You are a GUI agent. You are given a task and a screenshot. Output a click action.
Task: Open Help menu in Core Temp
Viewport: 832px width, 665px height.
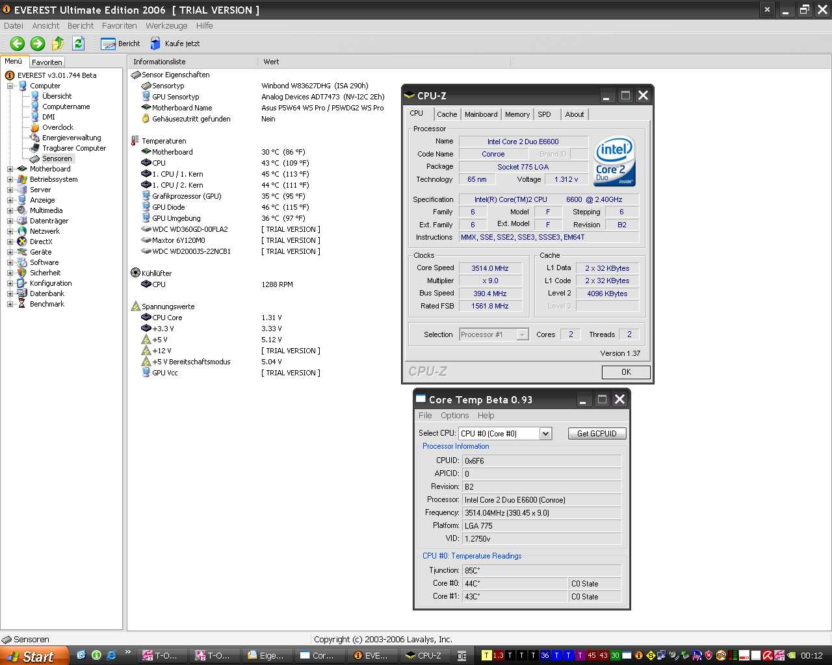coord(486,416)
